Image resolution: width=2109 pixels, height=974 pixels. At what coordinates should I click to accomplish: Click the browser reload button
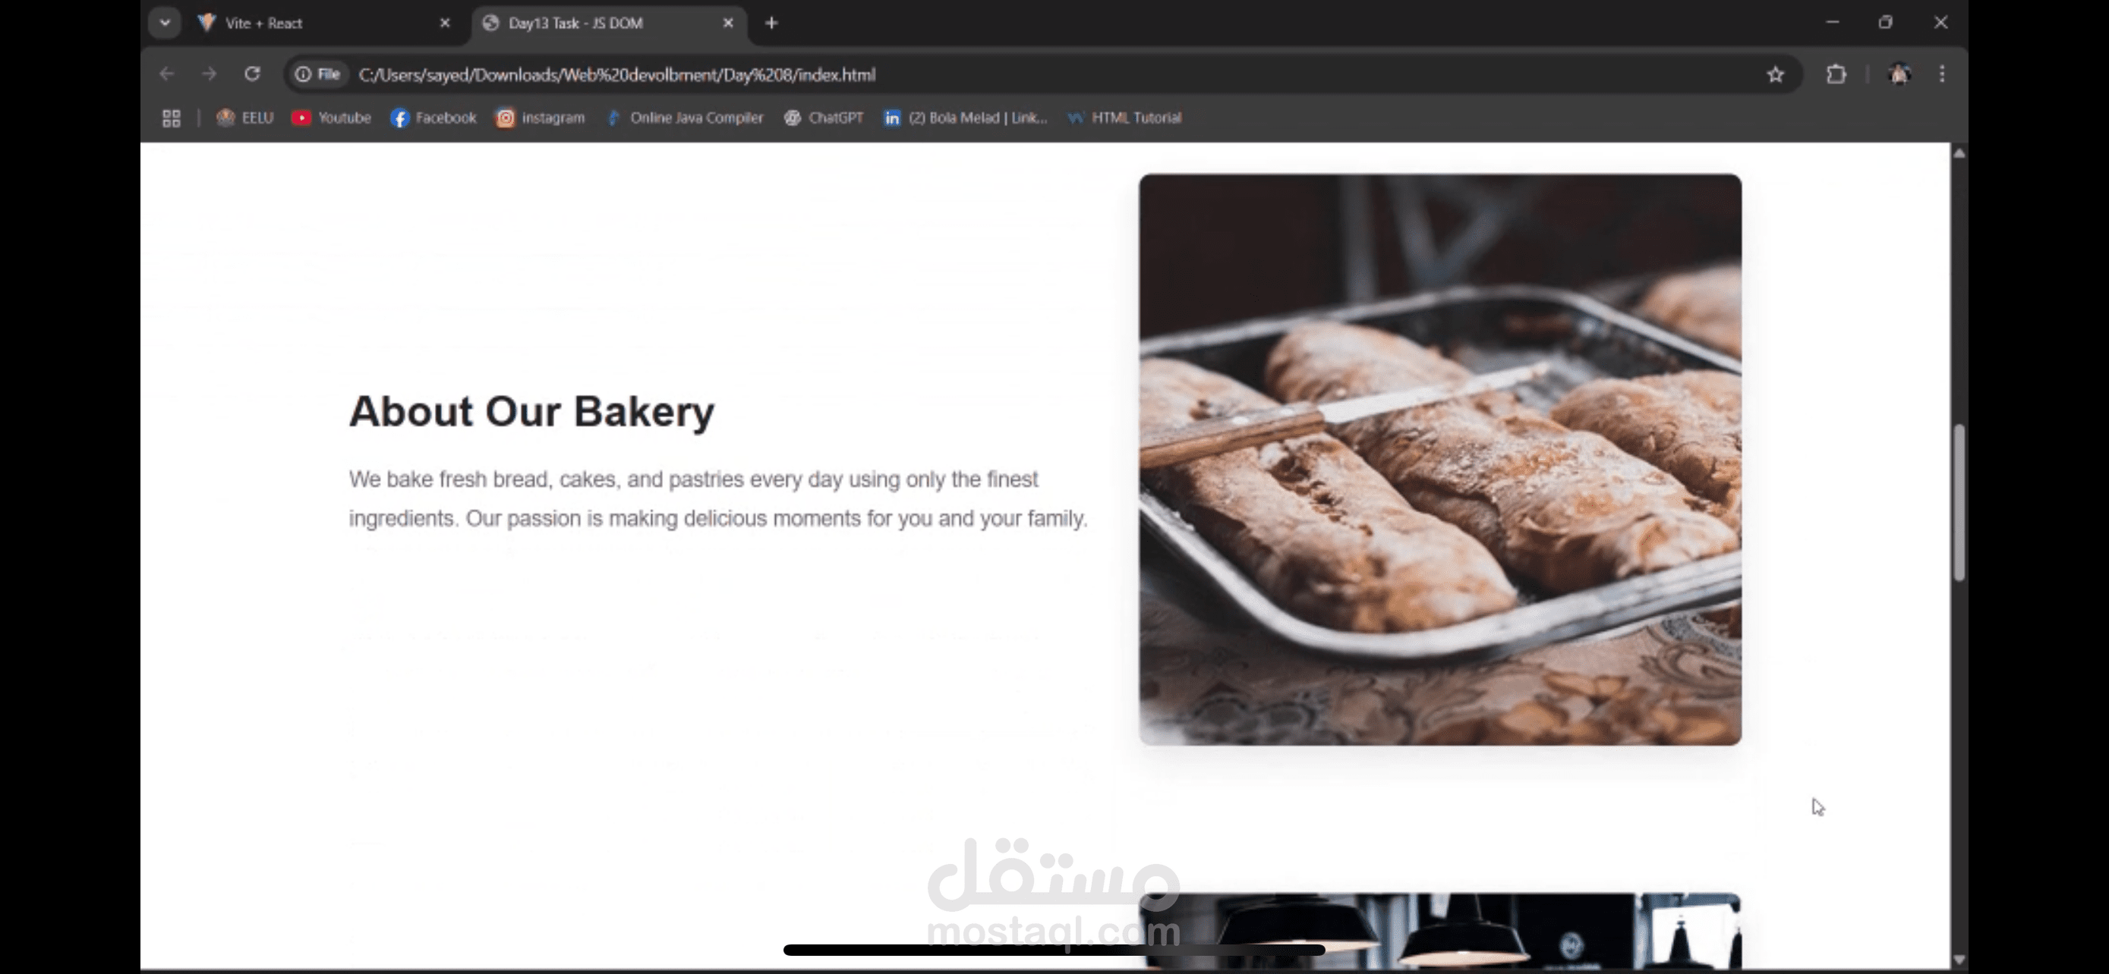click(x=252, y=74)
